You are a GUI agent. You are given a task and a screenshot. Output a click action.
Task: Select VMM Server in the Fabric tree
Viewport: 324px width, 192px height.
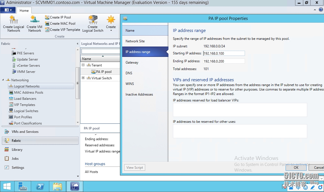pyautogui.click(x=26, y=72)
